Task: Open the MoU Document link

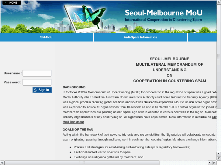Action: (x=73, y=122)
